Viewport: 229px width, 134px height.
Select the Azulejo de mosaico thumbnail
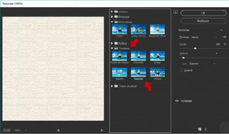[119, 56]
